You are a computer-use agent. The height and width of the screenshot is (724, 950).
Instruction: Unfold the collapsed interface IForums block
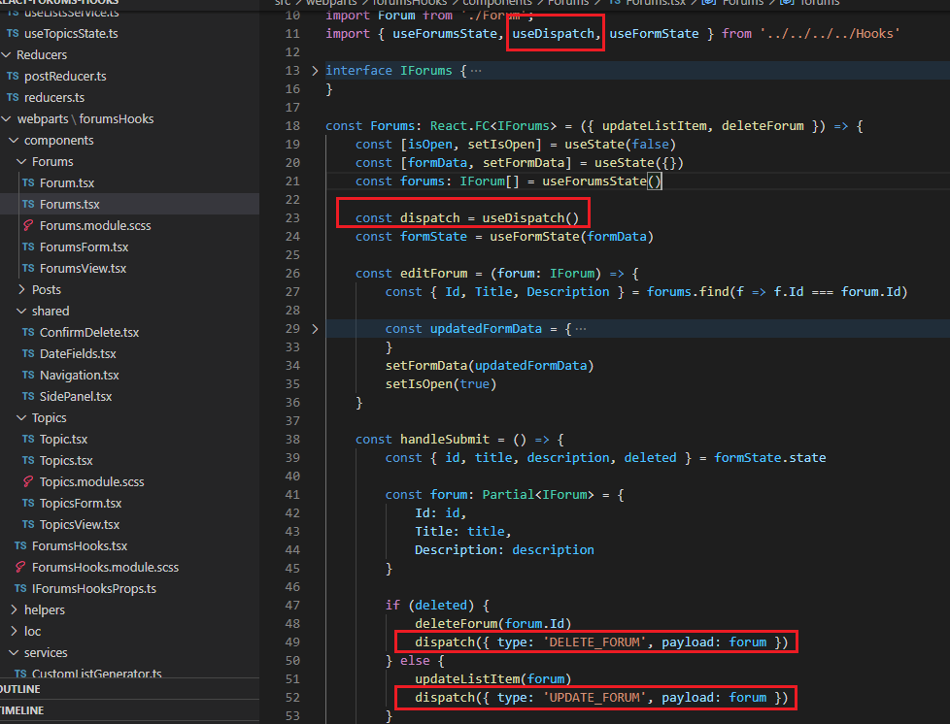click(x=315, y=71)
